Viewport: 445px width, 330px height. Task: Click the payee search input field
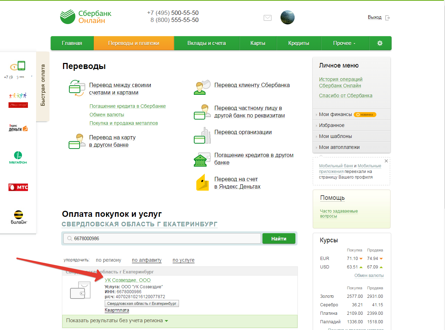pos(162,238)
